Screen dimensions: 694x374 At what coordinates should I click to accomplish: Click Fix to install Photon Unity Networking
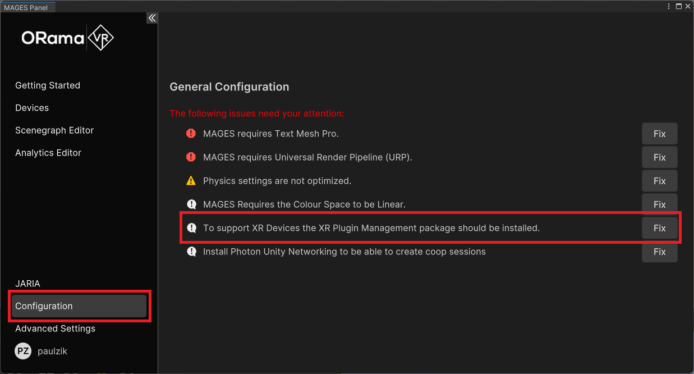(659, 252)
